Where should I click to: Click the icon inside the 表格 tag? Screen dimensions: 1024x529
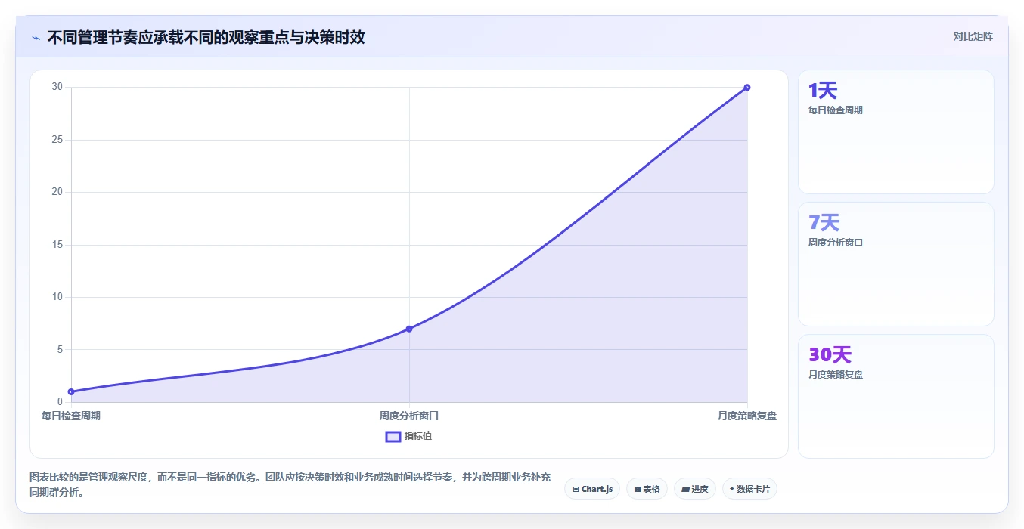(638, 490)
